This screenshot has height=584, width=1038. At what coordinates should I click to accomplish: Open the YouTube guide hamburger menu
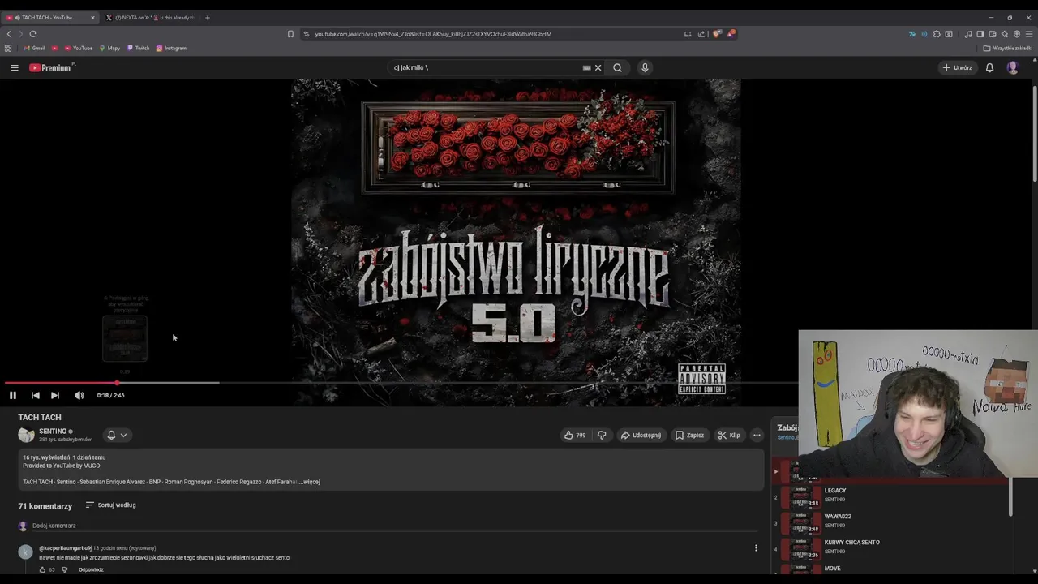point(14,67)
